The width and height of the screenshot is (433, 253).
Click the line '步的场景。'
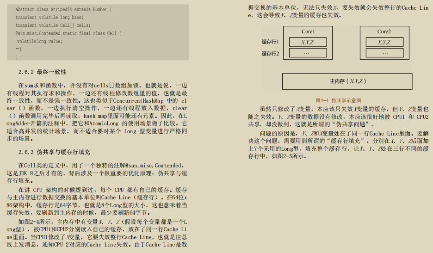click(x=20, y=139)
